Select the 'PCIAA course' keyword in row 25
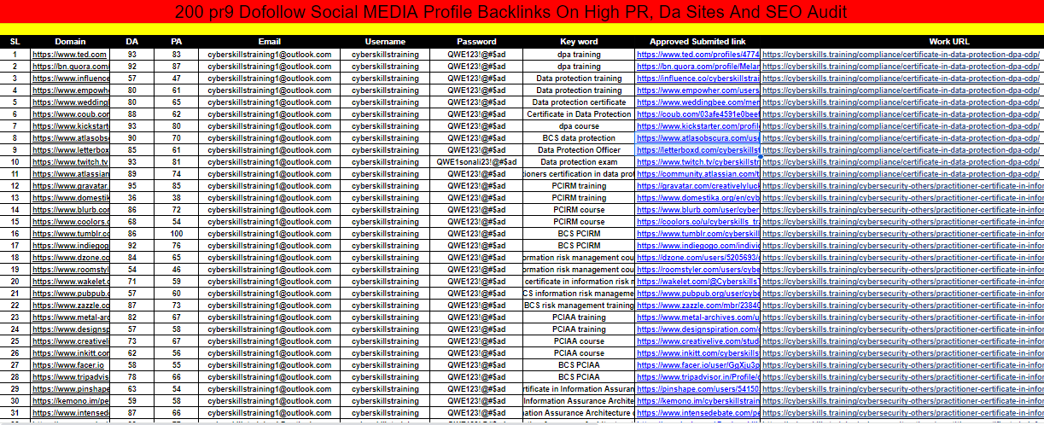The image size is (1044, 425). (579, 341)
